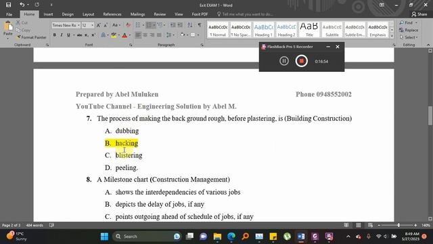Activate the Format Painter tool
Image resolution: width=433 pixels, height=244 pixels.
coord(31,37)
